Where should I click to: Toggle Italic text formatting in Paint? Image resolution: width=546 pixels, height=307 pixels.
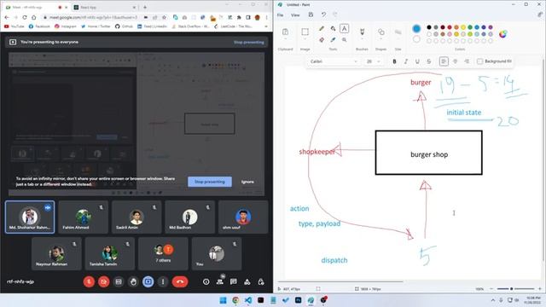(x=406, y=61)
